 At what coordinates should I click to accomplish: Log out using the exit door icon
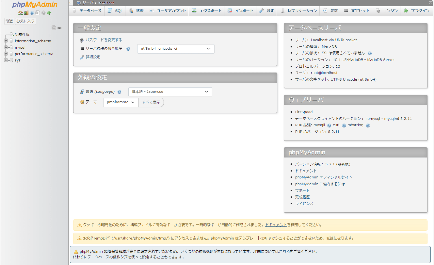[26, 13]
